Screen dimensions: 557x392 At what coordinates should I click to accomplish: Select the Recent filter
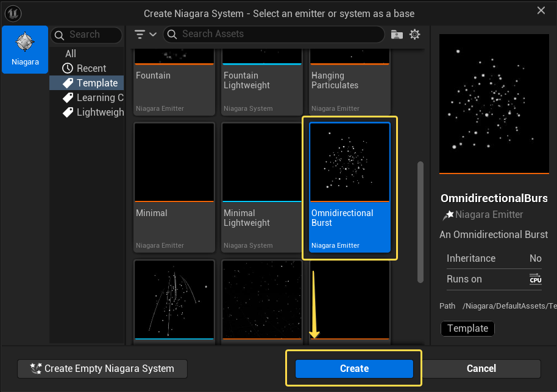[x=87, y=68]
